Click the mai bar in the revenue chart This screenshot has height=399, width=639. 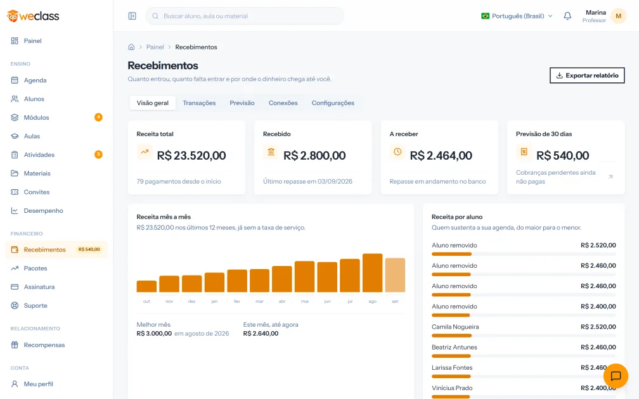(x=304, y=276)
